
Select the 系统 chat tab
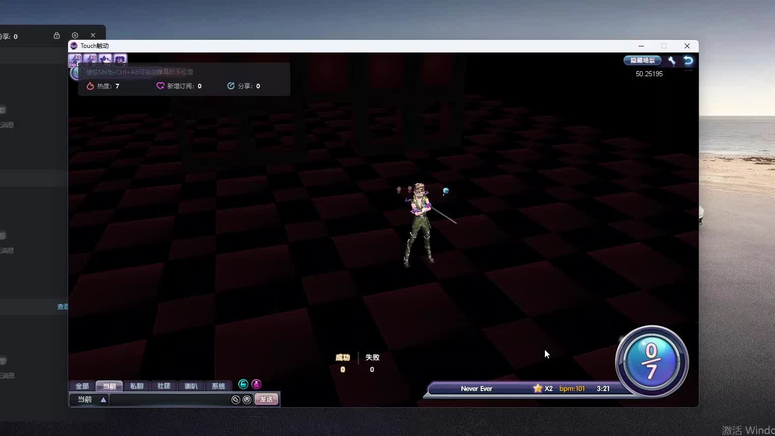click(218, 386)
